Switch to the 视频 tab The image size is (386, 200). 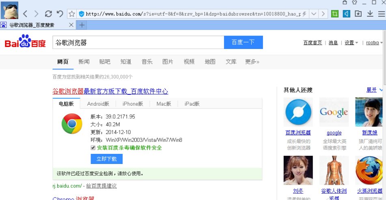(x=189, y=62)
